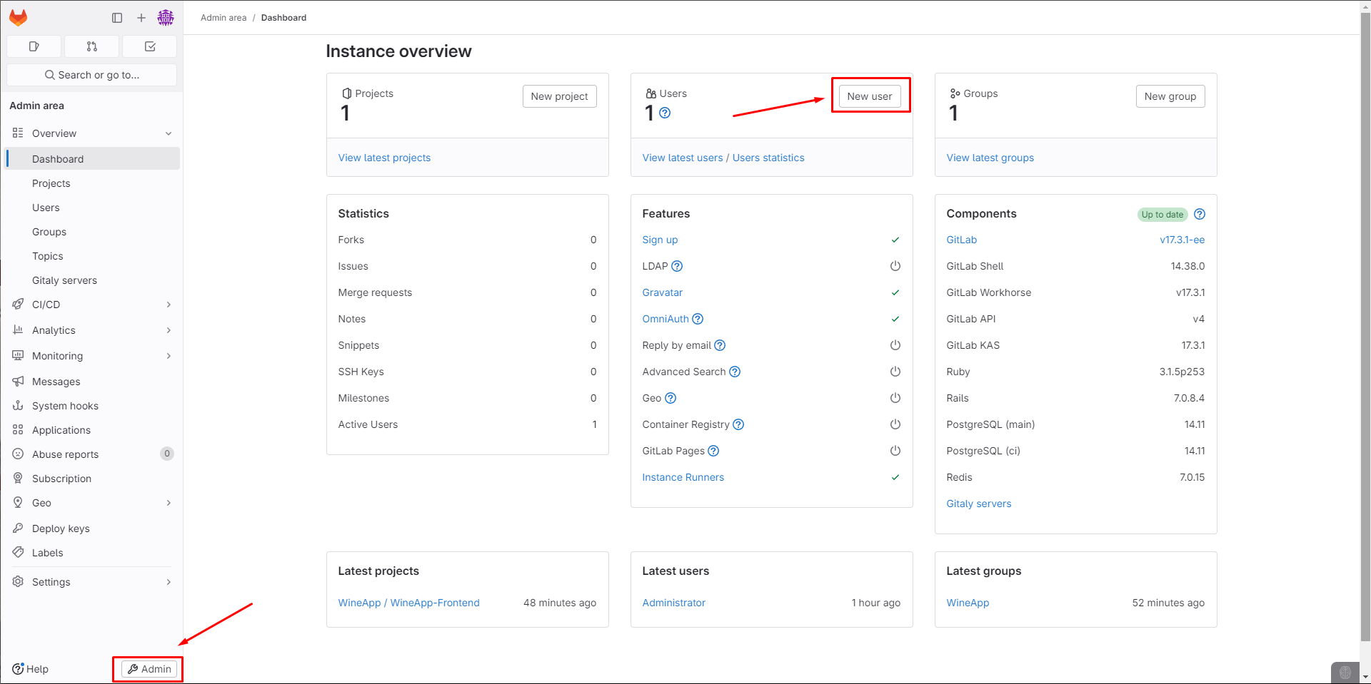Collapse the Overview sidebar section
This screenshot has width=1371, height=684.
[x=169, y=133]
